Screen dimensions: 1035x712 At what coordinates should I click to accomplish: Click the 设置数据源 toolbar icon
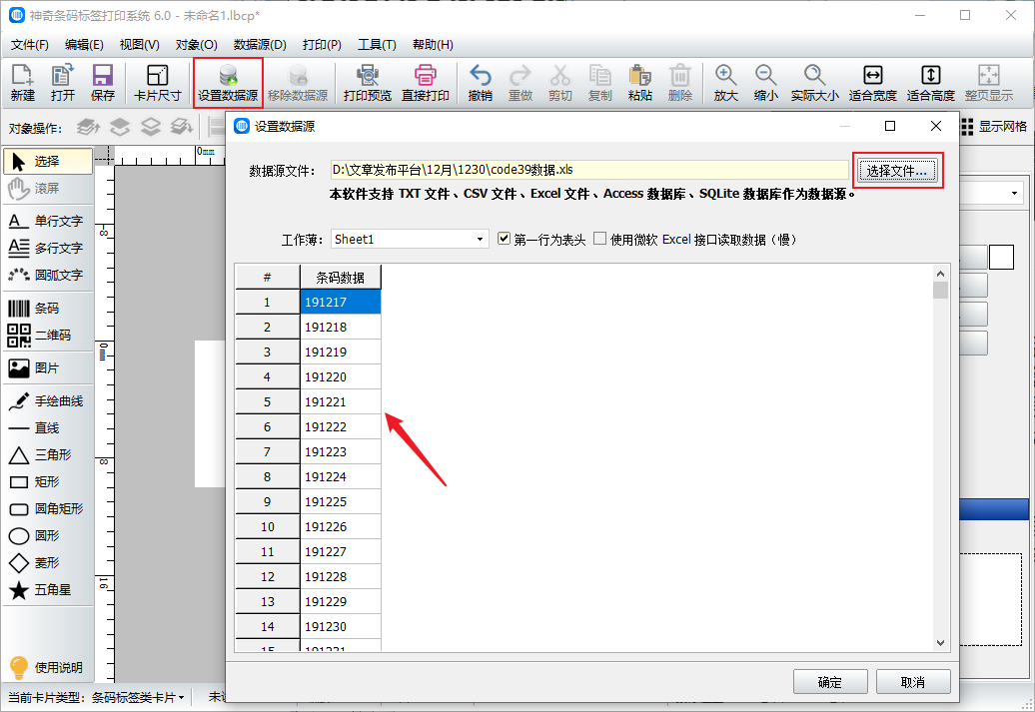[x=228, y=83]
